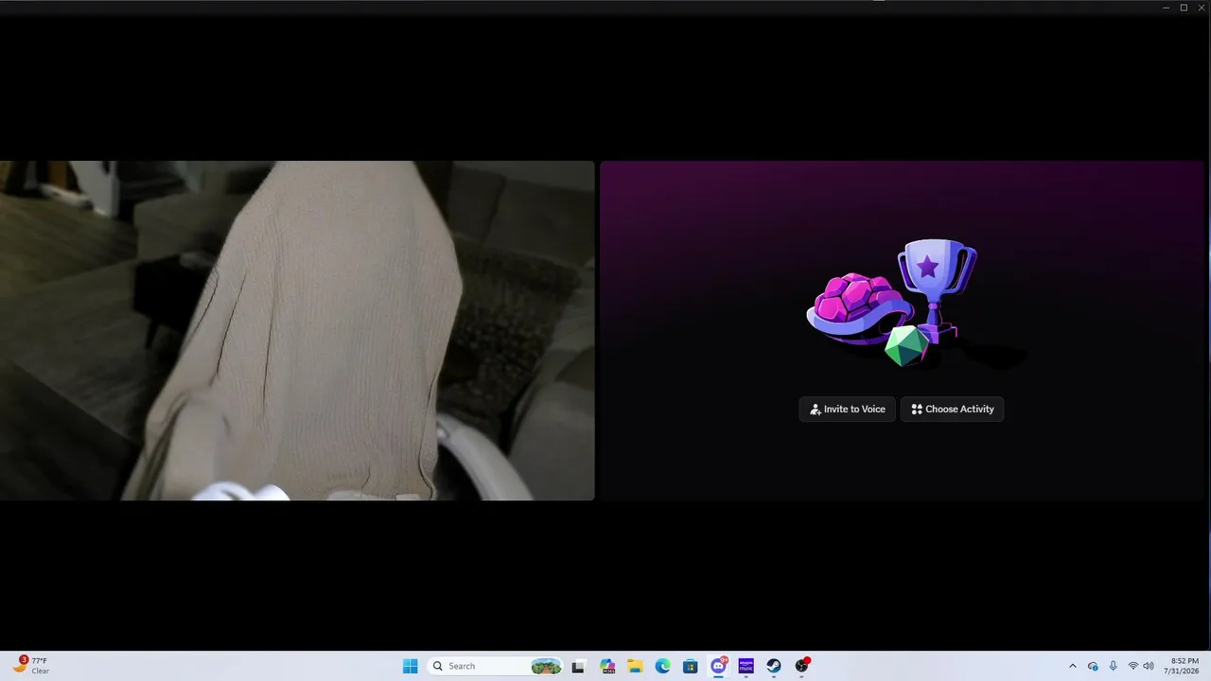Launch Microsoft Edge browser
The width and height of the screenshot is (1211, 681).
tap(663, 666)
